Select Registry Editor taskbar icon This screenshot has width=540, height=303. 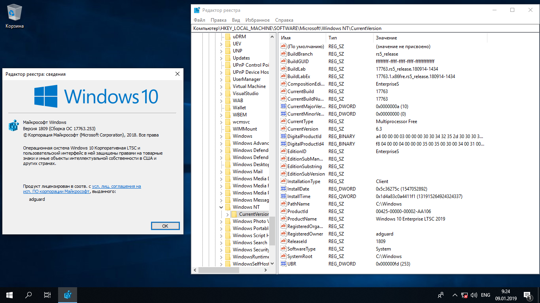coord(68,295)
